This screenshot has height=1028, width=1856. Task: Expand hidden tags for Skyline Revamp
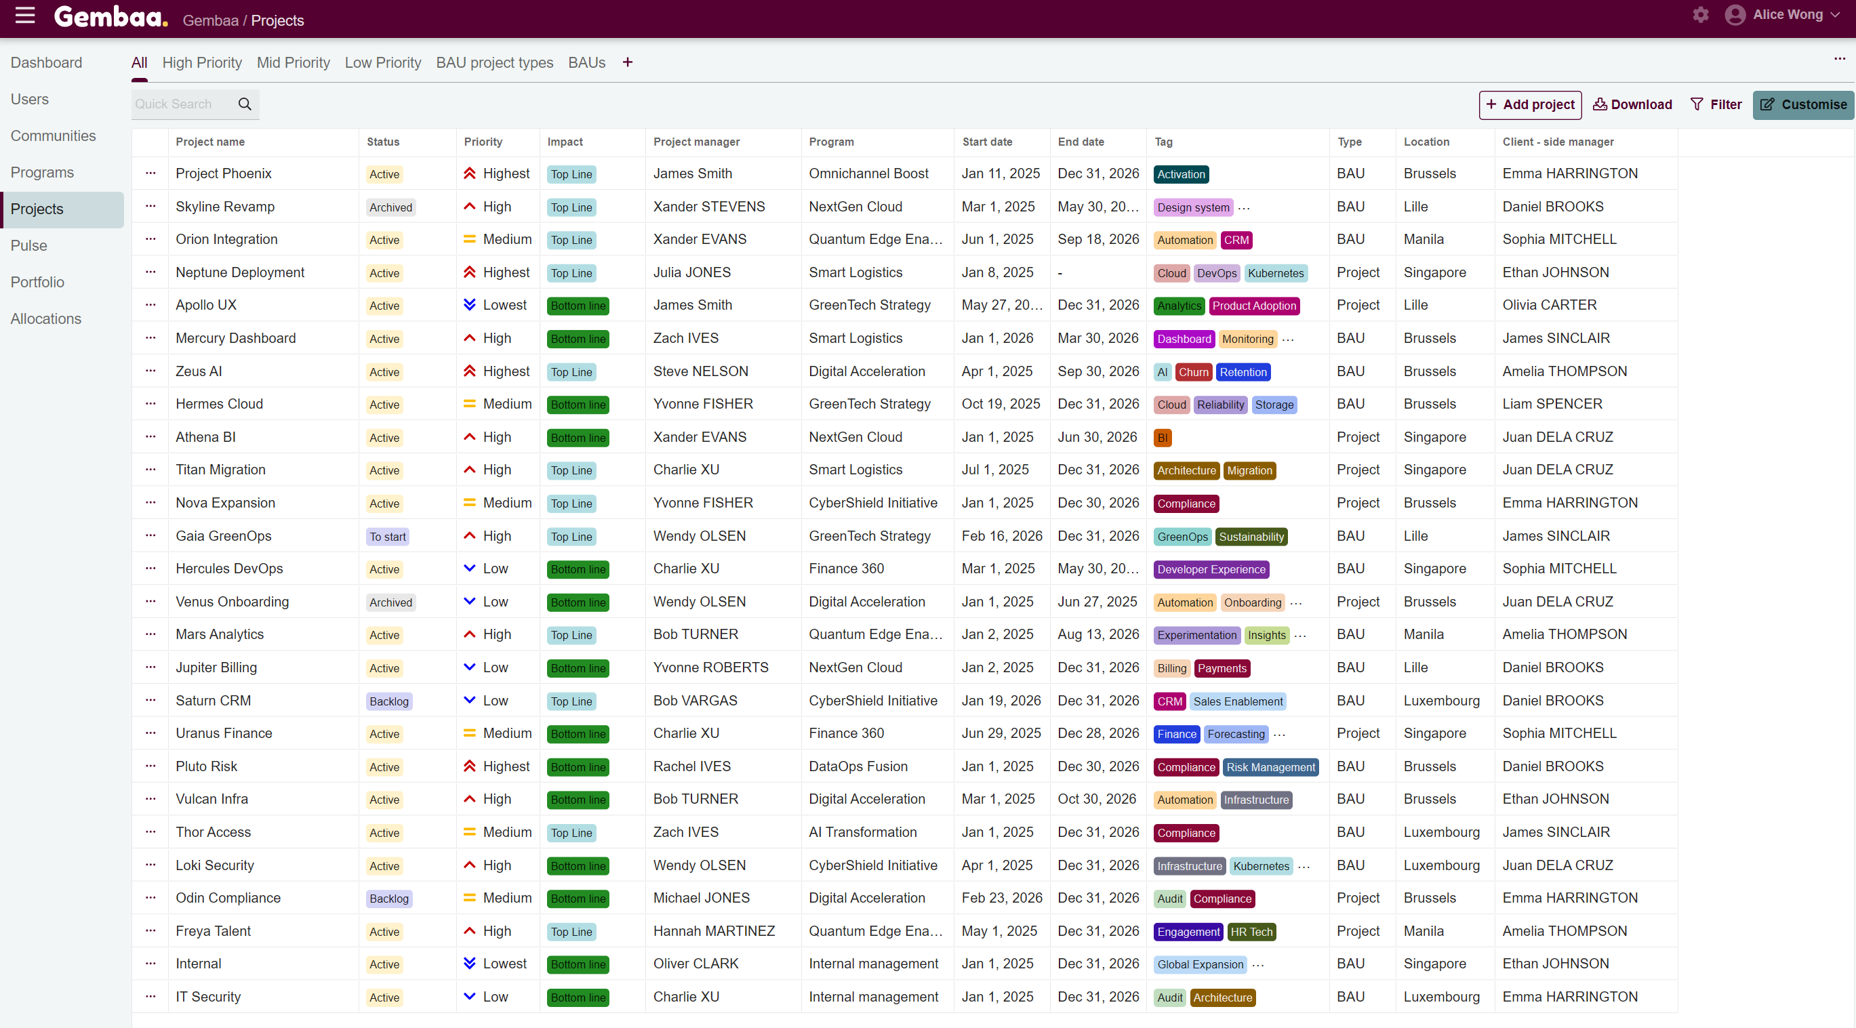(x=1245, y=207)
